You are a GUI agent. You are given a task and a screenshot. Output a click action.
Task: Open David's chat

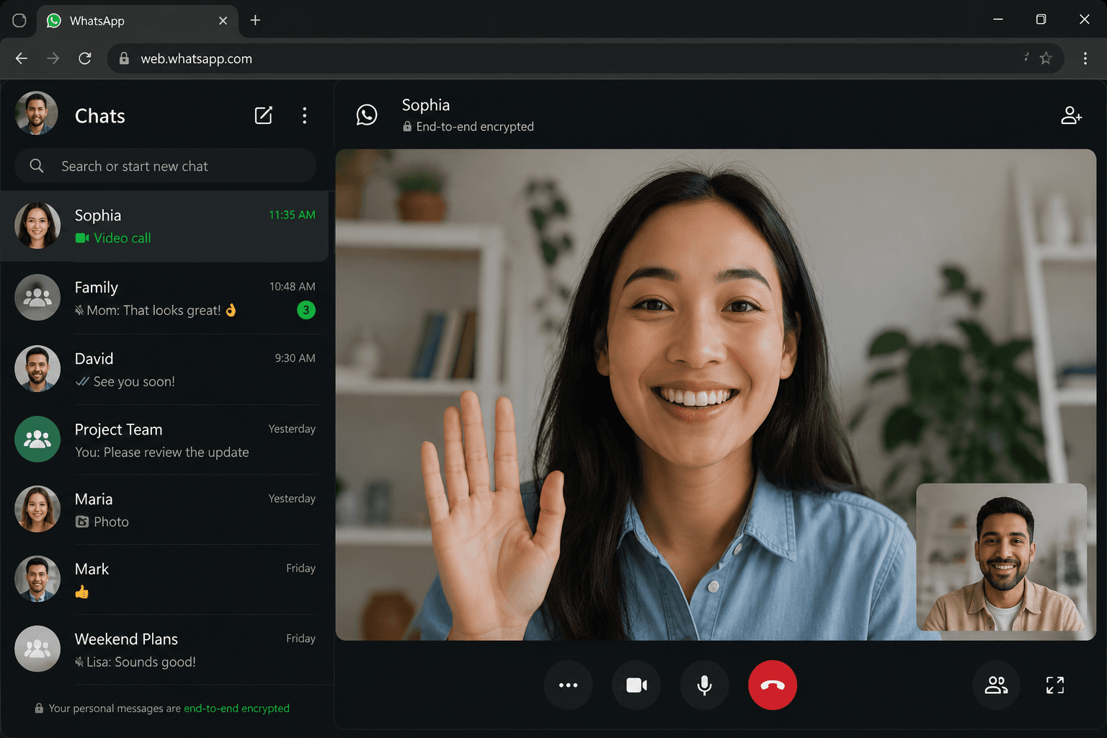(x=164, y=369)
